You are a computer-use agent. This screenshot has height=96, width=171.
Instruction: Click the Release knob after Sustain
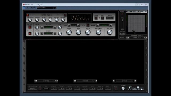tap(63, 20)
